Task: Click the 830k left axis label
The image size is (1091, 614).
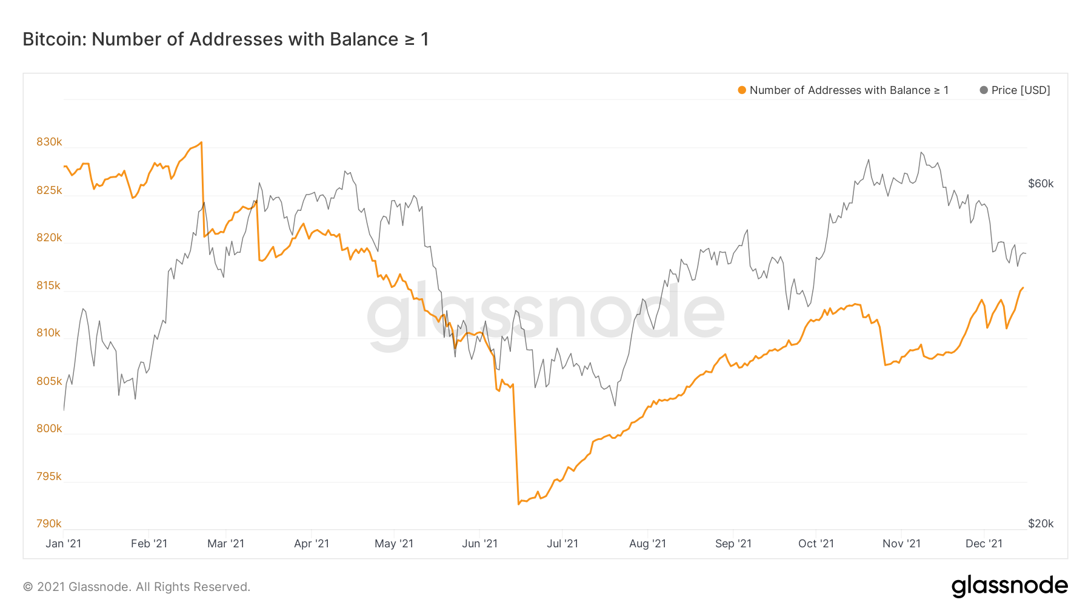Action: click(x=49, y=142)
